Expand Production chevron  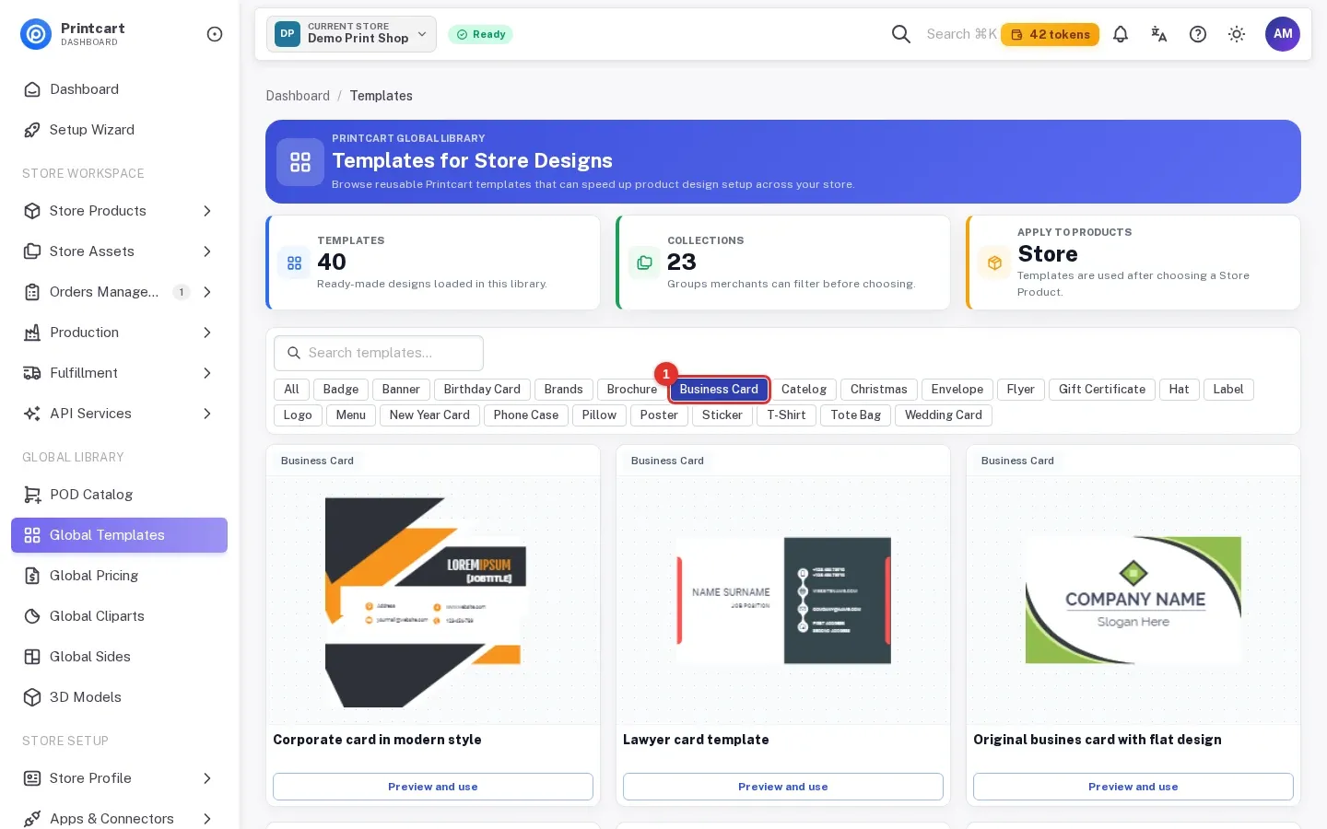tap(207, 333)
